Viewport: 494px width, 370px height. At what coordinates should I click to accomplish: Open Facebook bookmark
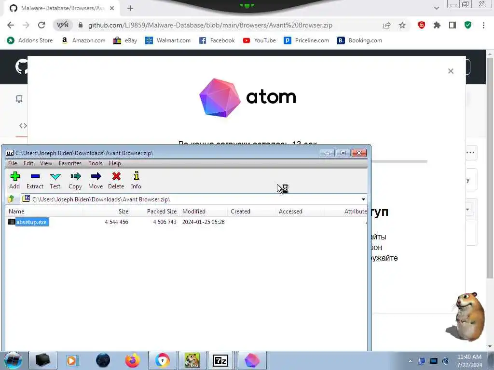coord(217,40)
